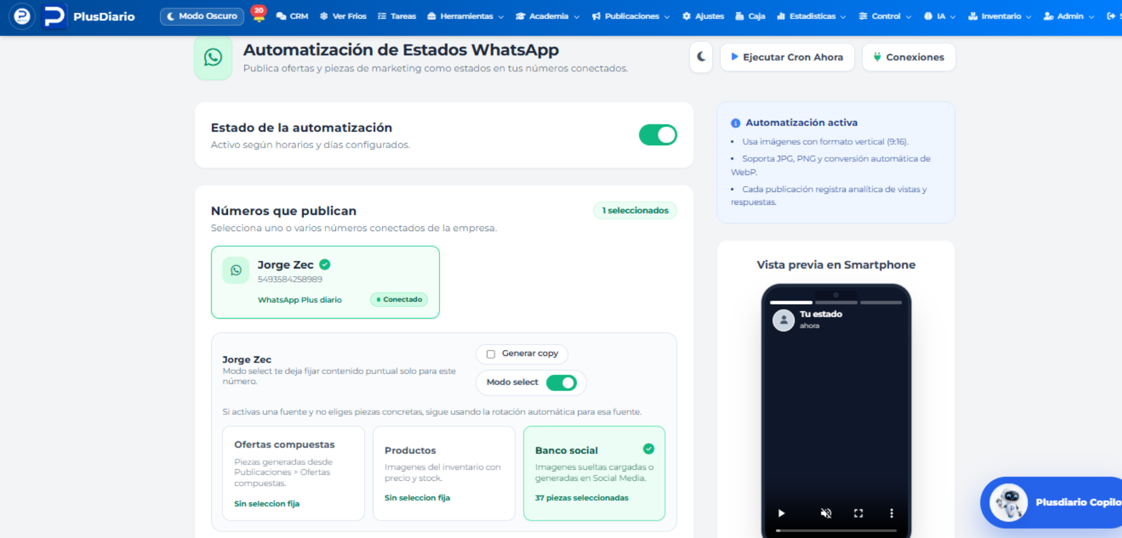Open the Ajustes settings link
This screenshot has width=1122, height=538.
point(704,16)
